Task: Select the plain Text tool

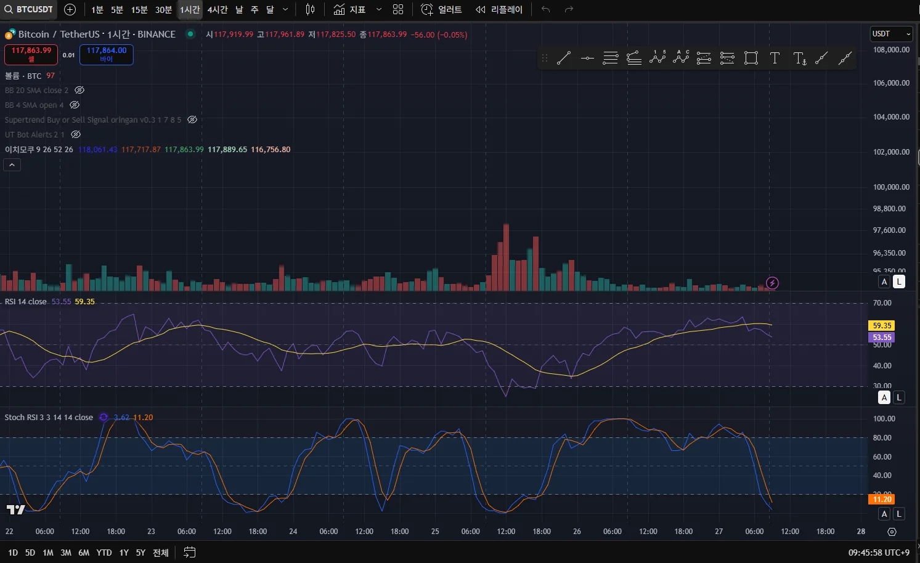Action: click(775, 59)
